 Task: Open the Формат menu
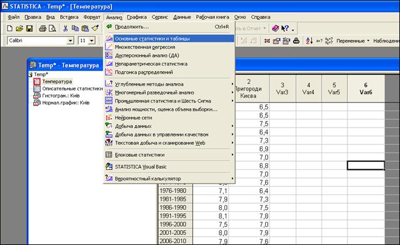coord(92,17)
